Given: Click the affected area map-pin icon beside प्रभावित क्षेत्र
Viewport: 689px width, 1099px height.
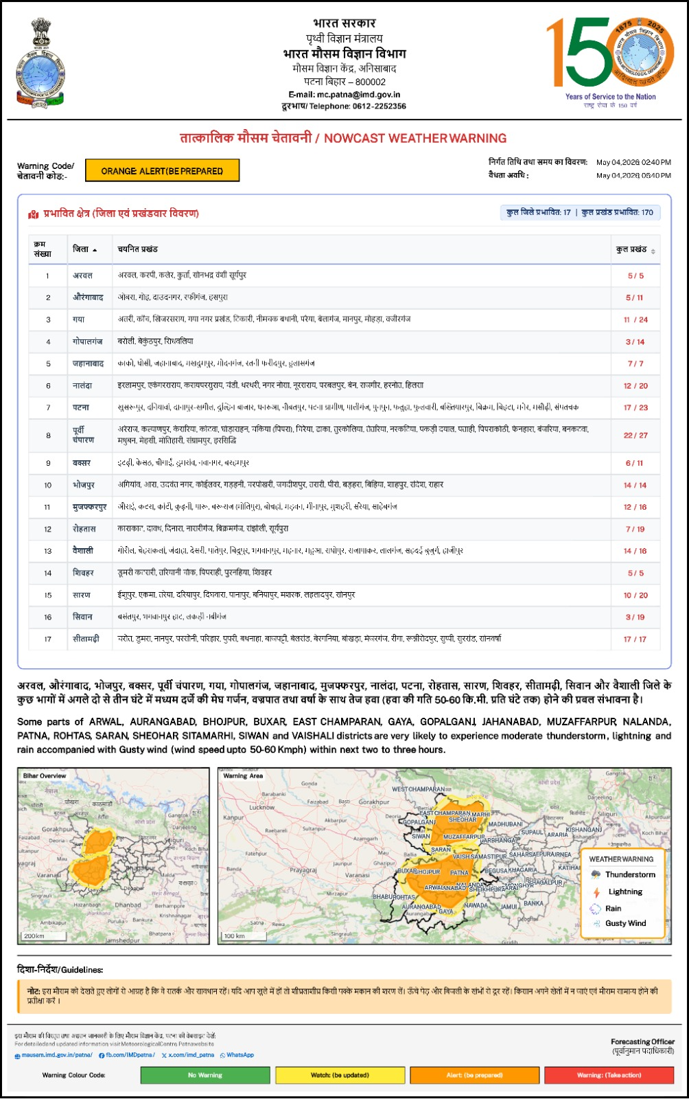Looking at the screenshot, I should coord(33,214).
